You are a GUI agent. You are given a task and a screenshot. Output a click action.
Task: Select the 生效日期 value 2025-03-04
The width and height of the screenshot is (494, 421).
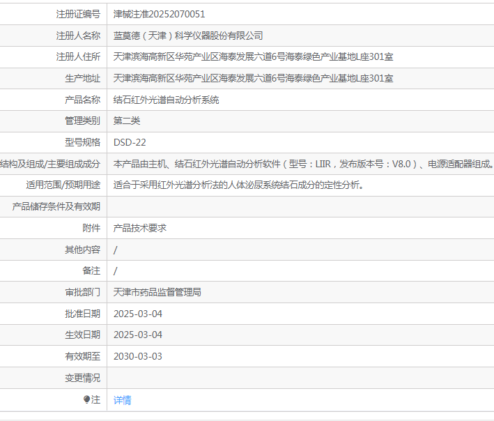click(x=138, y=335)
